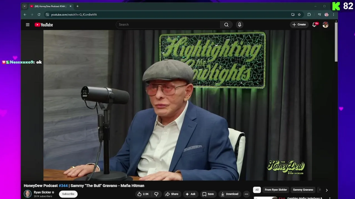
Task: Open Chrome extensions puzzle icon
Action: [309, 14]
